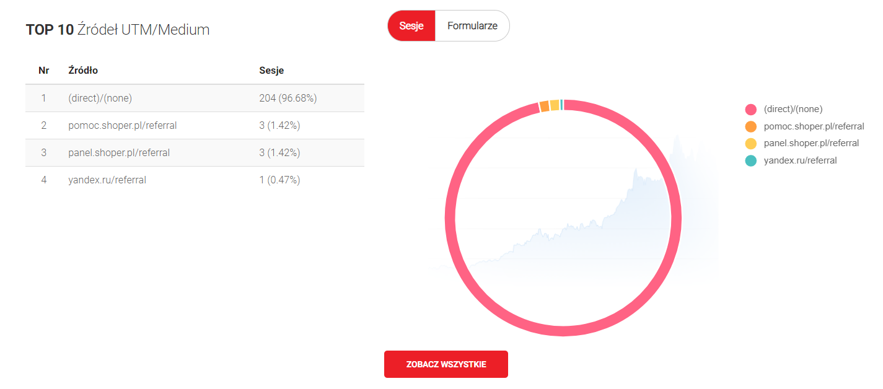The height and width of the screenshot is (389, 883).
Task: Toggle panel.shoper.pl/referral legend label
Action: tap(811, 143)
